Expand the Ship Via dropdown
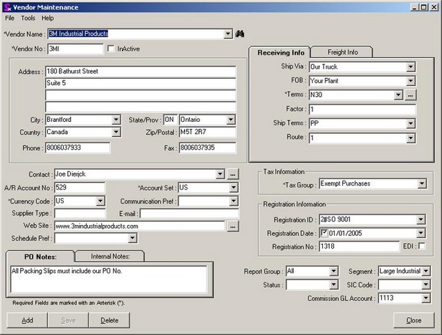 click(410, 67)
